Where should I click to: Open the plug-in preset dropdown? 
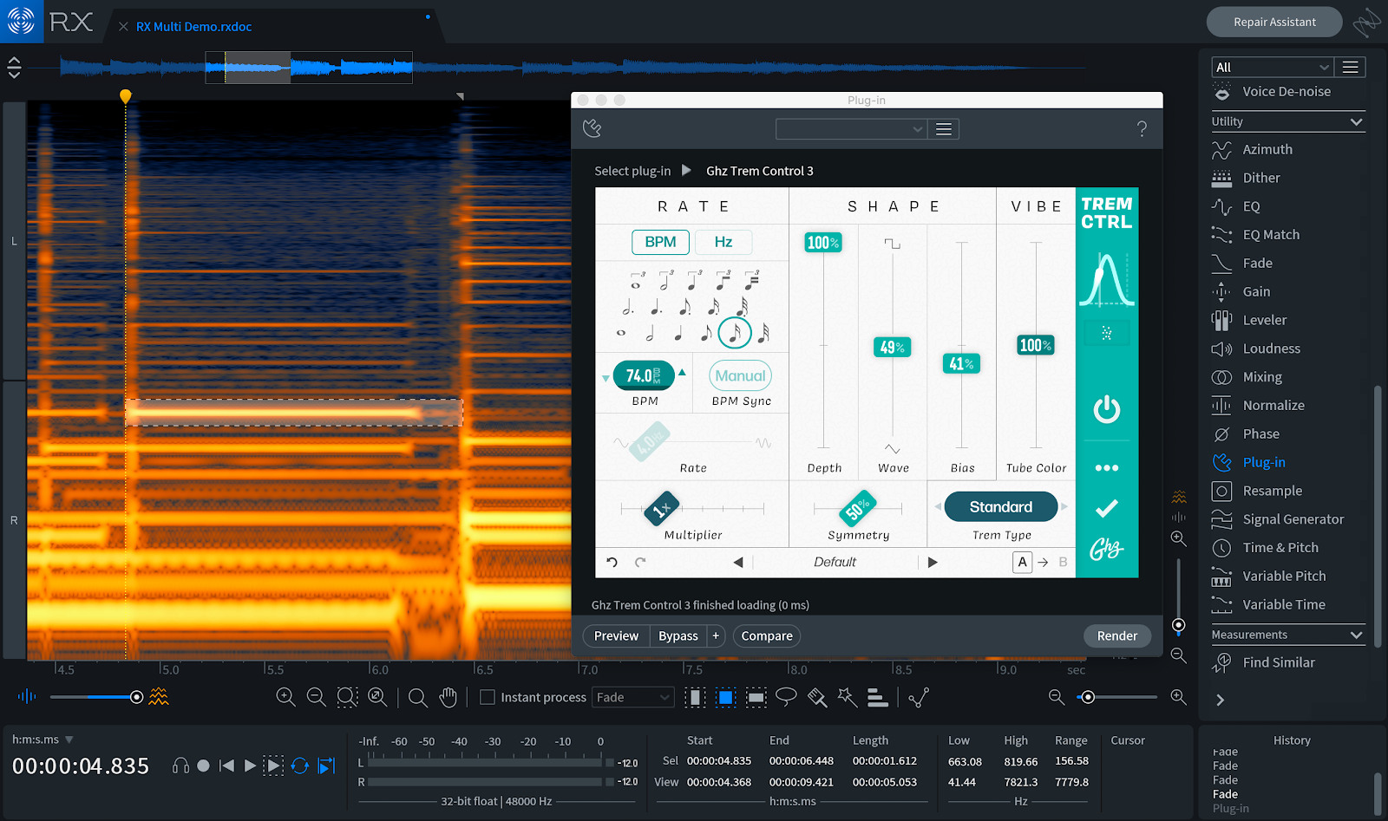click(x=851, y=129)
